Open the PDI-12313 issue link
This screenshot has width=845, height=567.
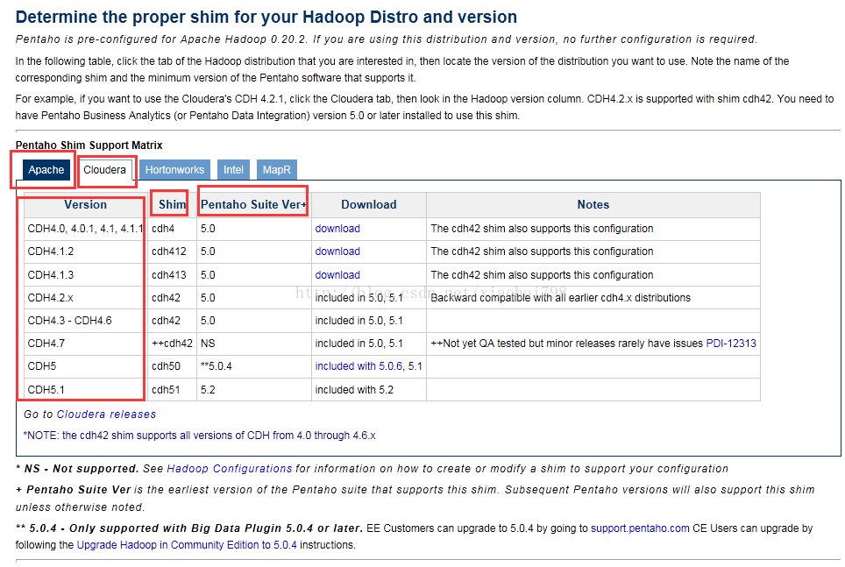731,344
